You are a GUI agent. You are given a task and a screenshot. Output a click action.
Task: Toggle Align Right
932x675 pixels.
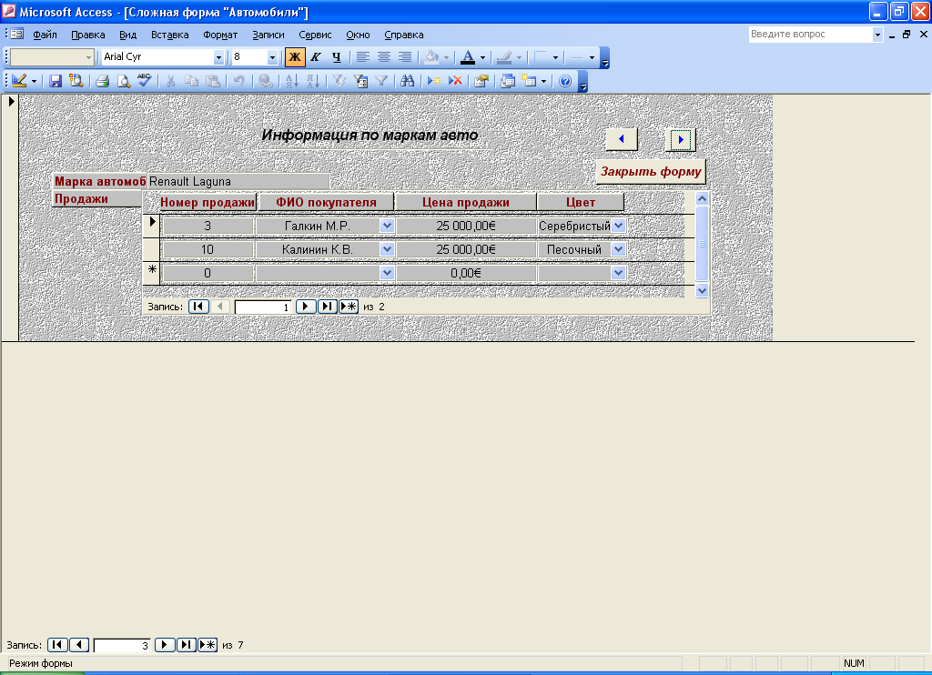click(x=405, y=57)
